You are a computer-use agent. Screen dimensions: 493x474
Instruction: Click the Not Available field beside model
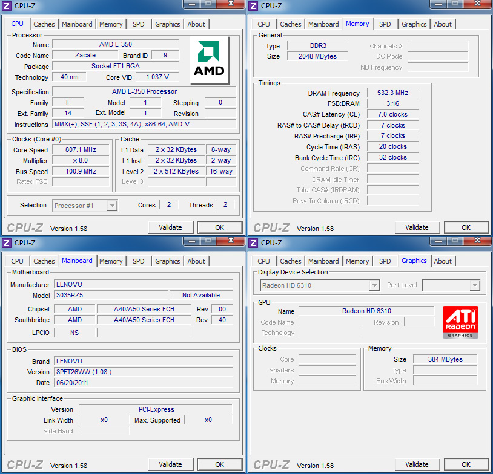[x=201, y=296]
